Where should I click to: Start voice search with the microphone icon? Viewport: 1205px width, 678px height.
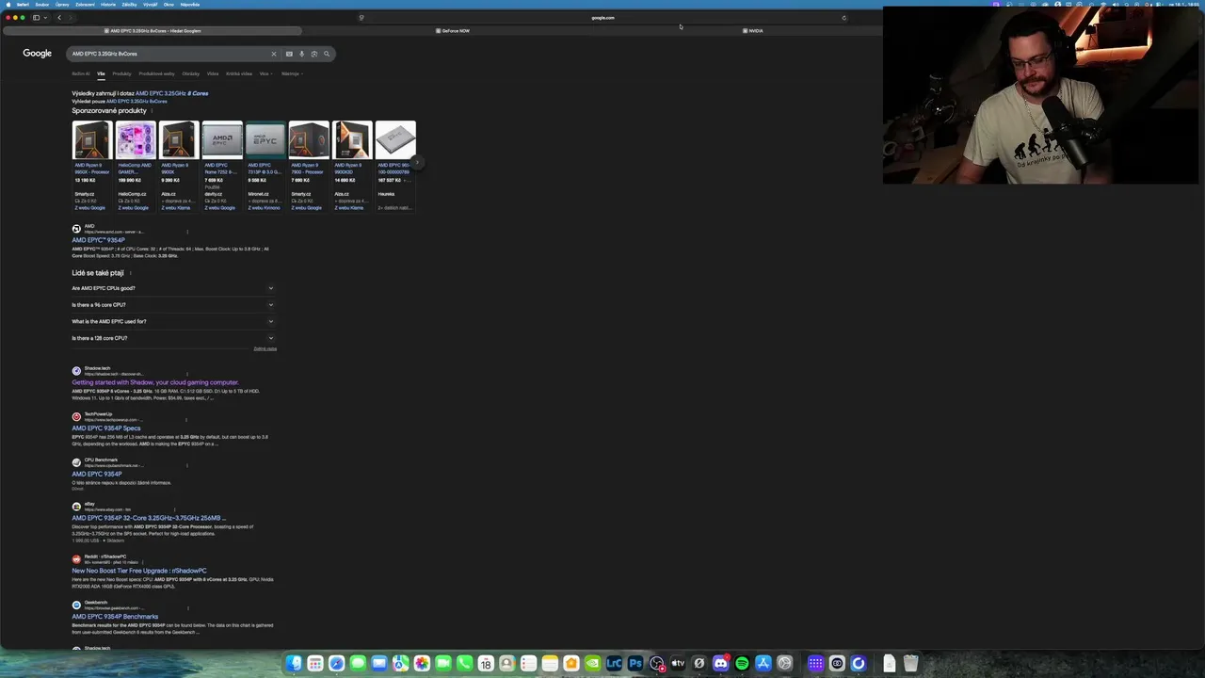click(x=301, y=54)
